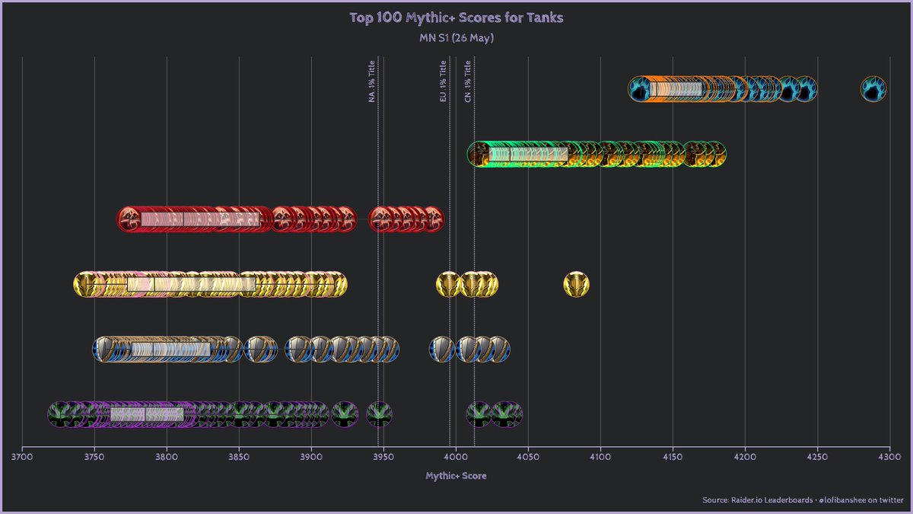Click the box plot in the gold paladin row
This screenshot has width=913, height=514.
pos(191,284)
